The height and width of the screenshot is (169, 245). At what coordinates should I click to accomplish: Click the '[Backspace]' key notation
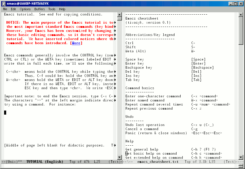pos(202,68)
